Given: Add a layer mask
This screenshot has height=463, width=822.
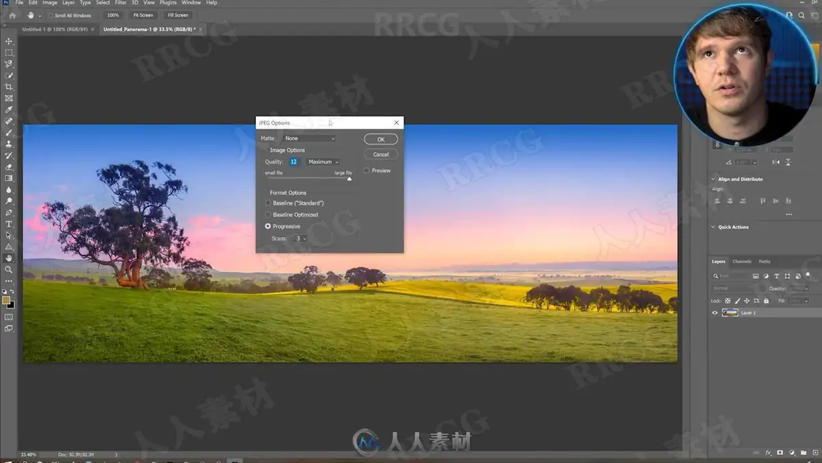Looking at the screenshot, I should tap(780, 452).
